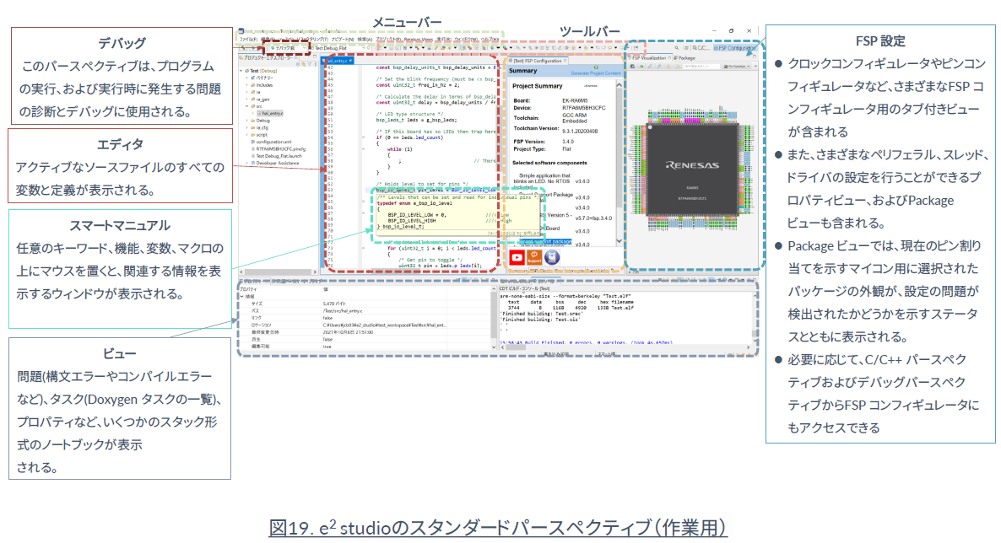This screenshot has height=543, width=1001.
Task: Click Open Perspective icon left of C/C++
Action: 687,48
